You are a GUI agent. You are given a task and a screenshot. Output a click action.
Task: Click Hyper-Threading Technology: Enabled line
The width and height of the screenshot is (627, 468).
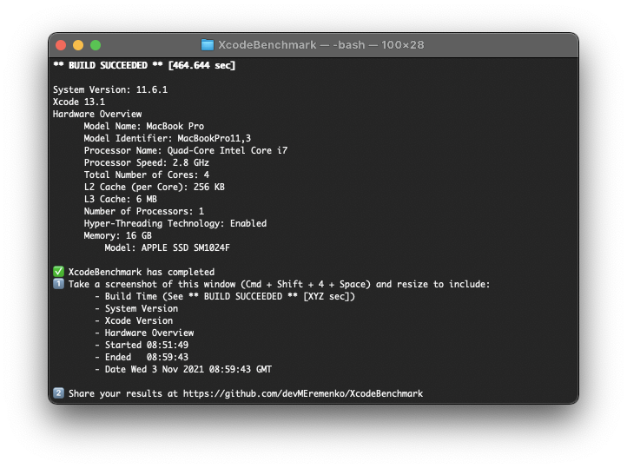(175, 223)
